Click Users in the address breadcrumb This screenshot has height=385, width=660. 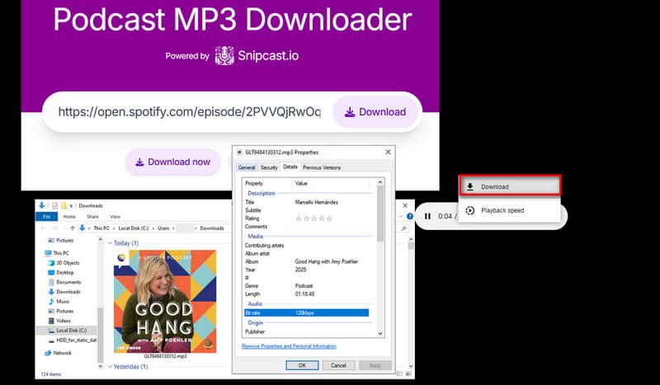point(163,228)
